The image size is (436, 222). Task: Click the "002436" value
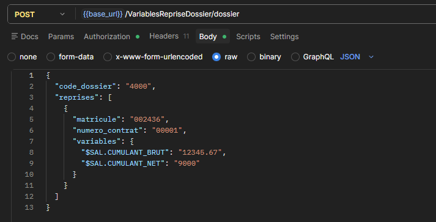click(147, 119)
